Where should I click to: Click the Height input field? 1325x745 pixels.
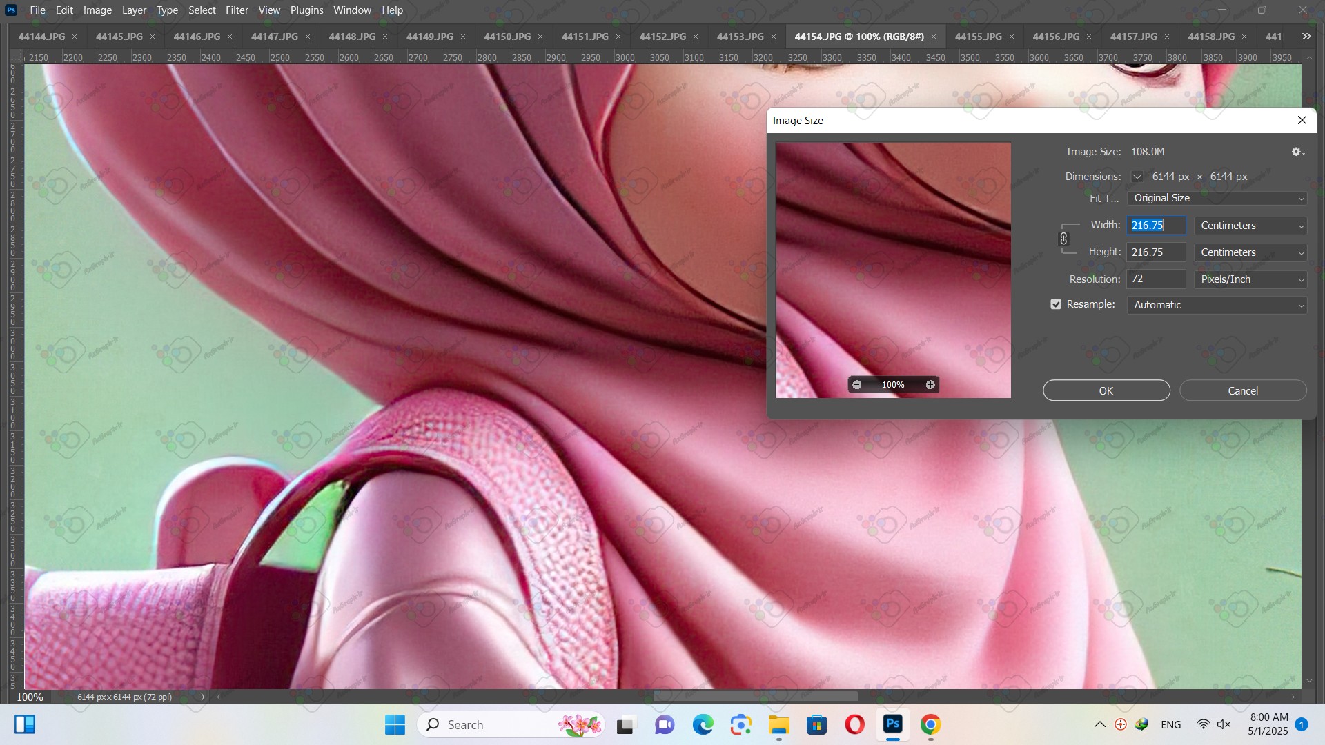coord(1157,252)
